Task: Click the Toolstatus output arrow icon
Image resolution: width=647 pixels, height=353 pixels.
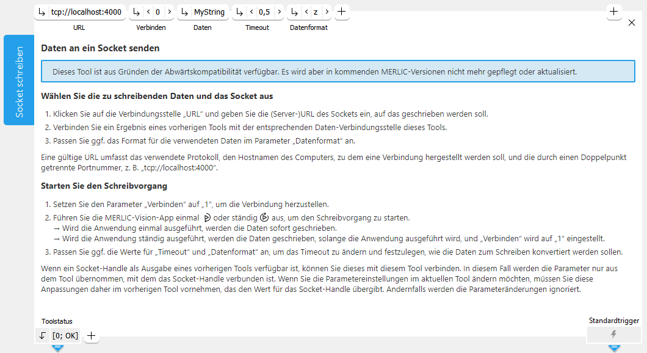Action: pyautogui.click(x=42, y=335)
